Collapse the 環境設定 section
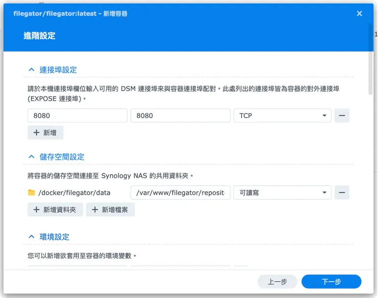 coord(31,237)
